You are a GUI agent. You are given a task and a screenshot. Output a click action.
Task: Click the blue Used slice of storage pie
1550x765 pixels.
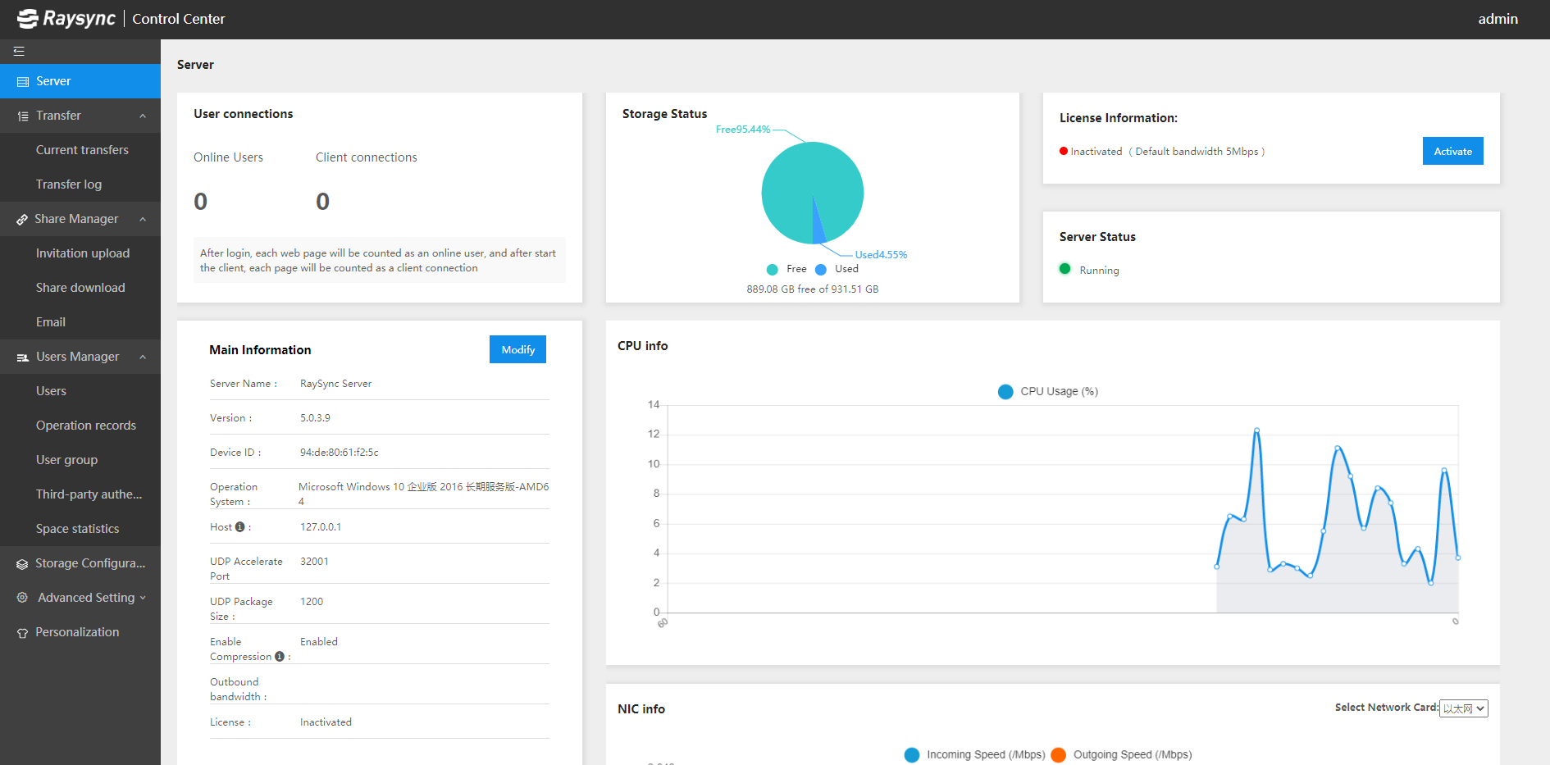tap(818, 228)
